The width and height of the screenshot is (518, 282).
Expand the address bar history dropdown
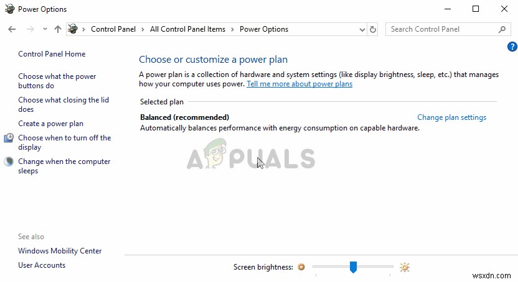click(362, 29)
